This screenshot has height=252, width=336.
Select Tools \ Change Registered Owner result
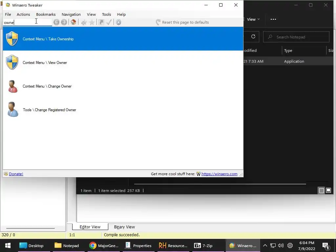[x=123, y=110]
